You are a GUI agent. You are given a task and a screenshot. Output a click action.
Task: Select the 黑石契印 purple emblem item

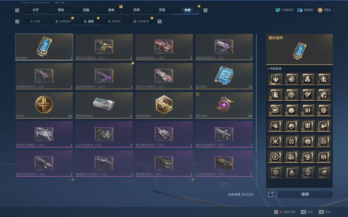point(224,105)
